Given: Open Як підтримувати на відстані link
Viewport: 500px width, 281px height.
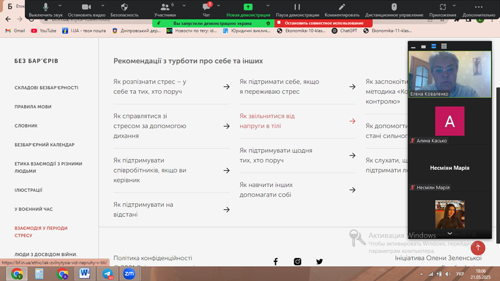Looking at the screenshot, I should (143, 210).
